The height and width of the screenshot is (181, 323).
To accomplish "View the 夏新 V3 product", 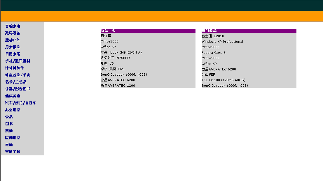I will coord(107,63).
